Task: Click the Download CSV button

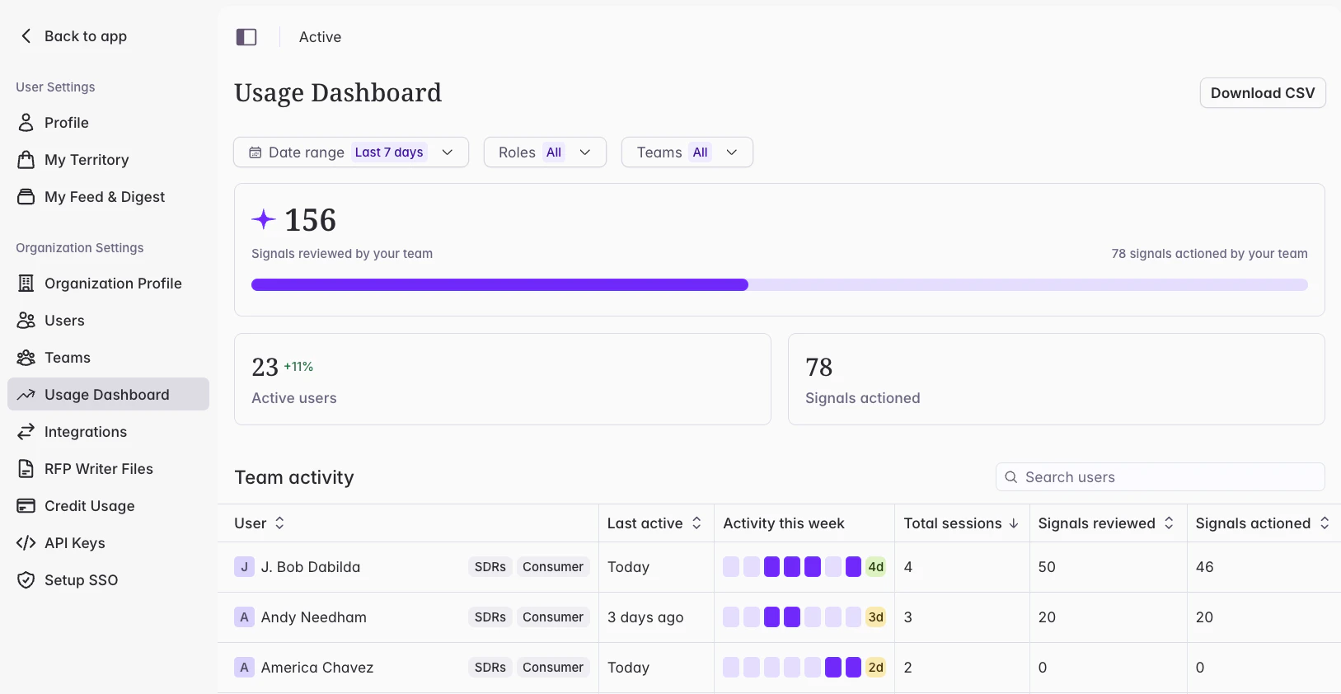Action: [x=1263, y=93]
